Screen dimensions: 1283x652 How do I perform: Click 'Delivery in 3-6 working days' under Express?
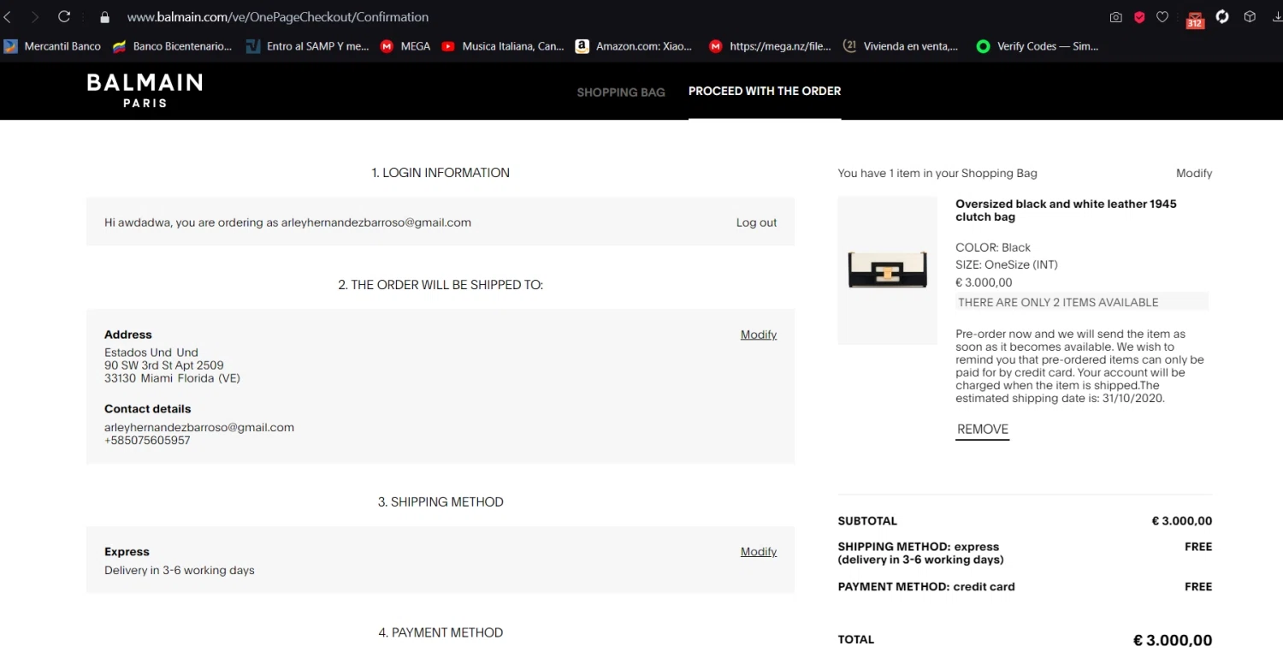(x=180, y=571)
